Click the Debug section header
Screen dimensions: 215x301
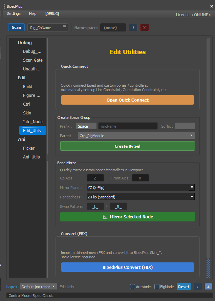[25, 43]
